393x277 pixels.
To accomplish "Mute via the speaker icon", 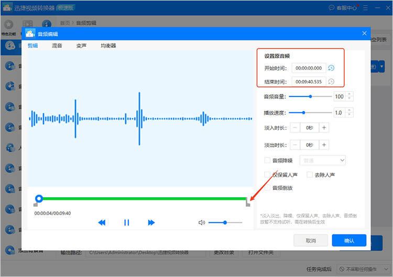I will coord(202,222).
